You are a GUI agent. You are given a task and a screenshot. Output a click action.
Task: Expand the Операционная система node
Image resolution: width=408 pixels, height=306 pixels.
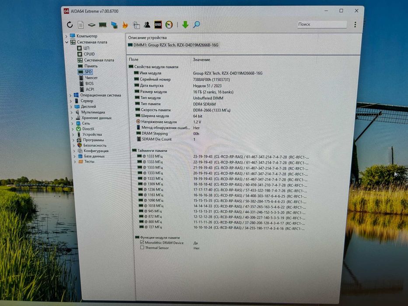[x=70, y=95]
